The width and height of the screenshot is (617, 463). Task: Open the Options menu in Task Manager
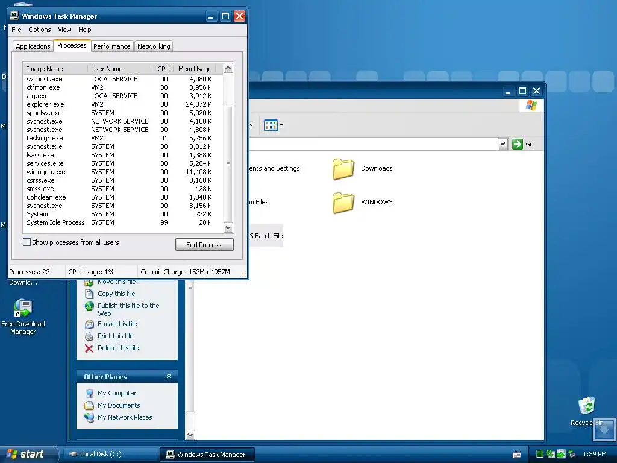coord(39,30)
